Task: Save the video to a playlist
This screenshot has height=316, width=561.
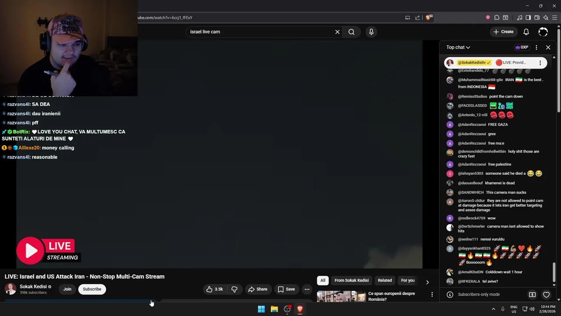Action: point(286,289)
